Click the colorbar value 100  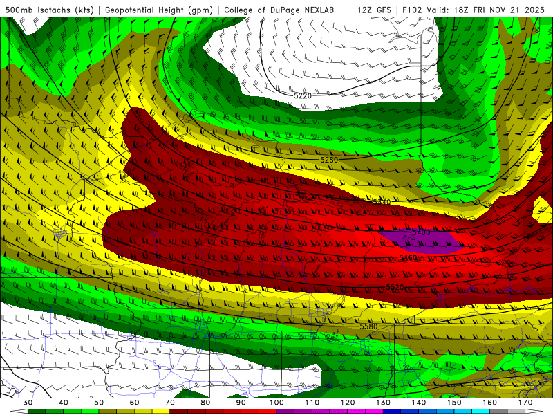[x=277, y=403]
